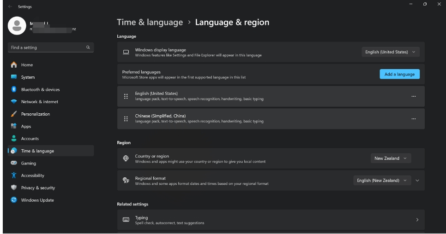Click the Personalization paintbrush icon
Screen dimensions: 446x234
14,114
